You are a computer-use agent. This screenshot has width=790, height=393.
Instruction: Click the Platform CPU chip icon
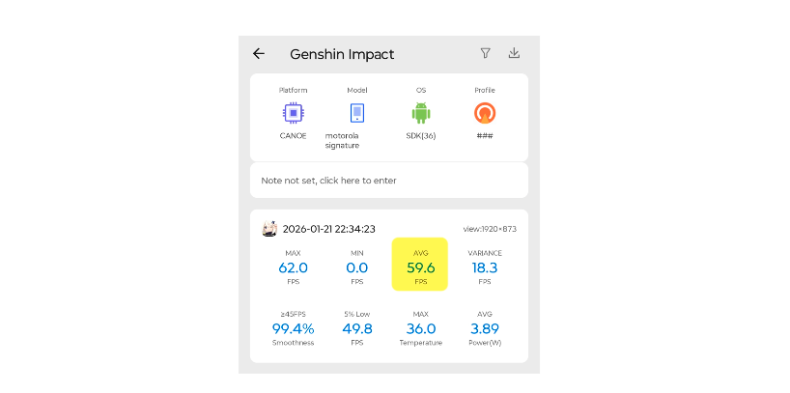coord(293,113)
